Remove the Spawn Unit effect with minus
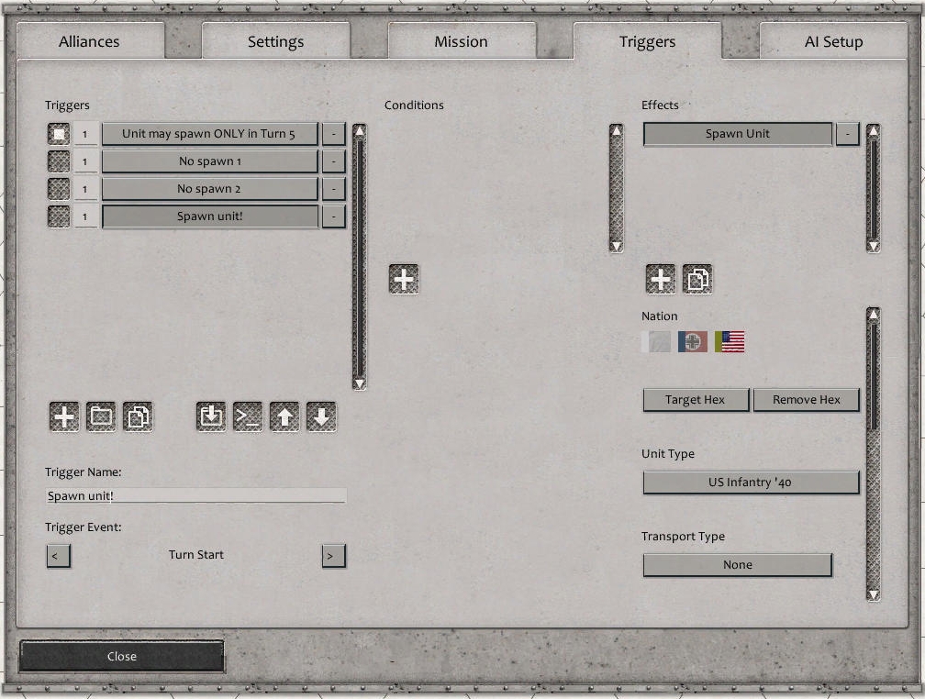Screen dimensions: 925x699 point(848,134)
